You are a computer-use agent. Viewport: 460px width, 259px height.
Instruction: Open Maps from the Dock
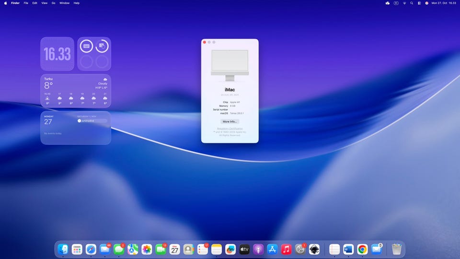coord(133,249)
